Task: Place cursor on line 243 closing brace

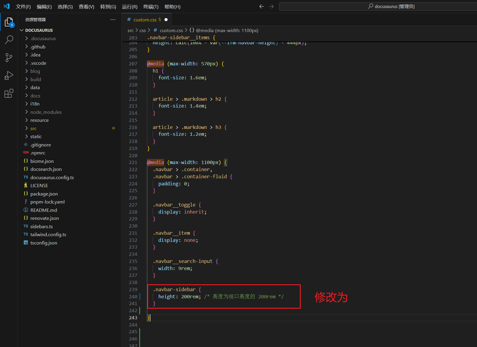Action: 149,318
